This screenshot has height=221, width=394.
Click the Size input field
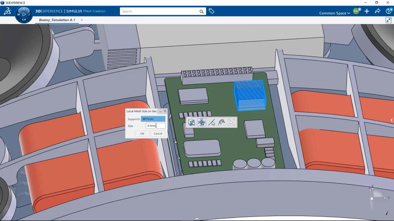click(156, 126)
